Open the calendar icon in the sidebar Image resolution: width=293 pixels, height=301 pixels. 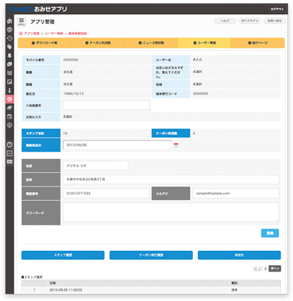coord(10,117)
